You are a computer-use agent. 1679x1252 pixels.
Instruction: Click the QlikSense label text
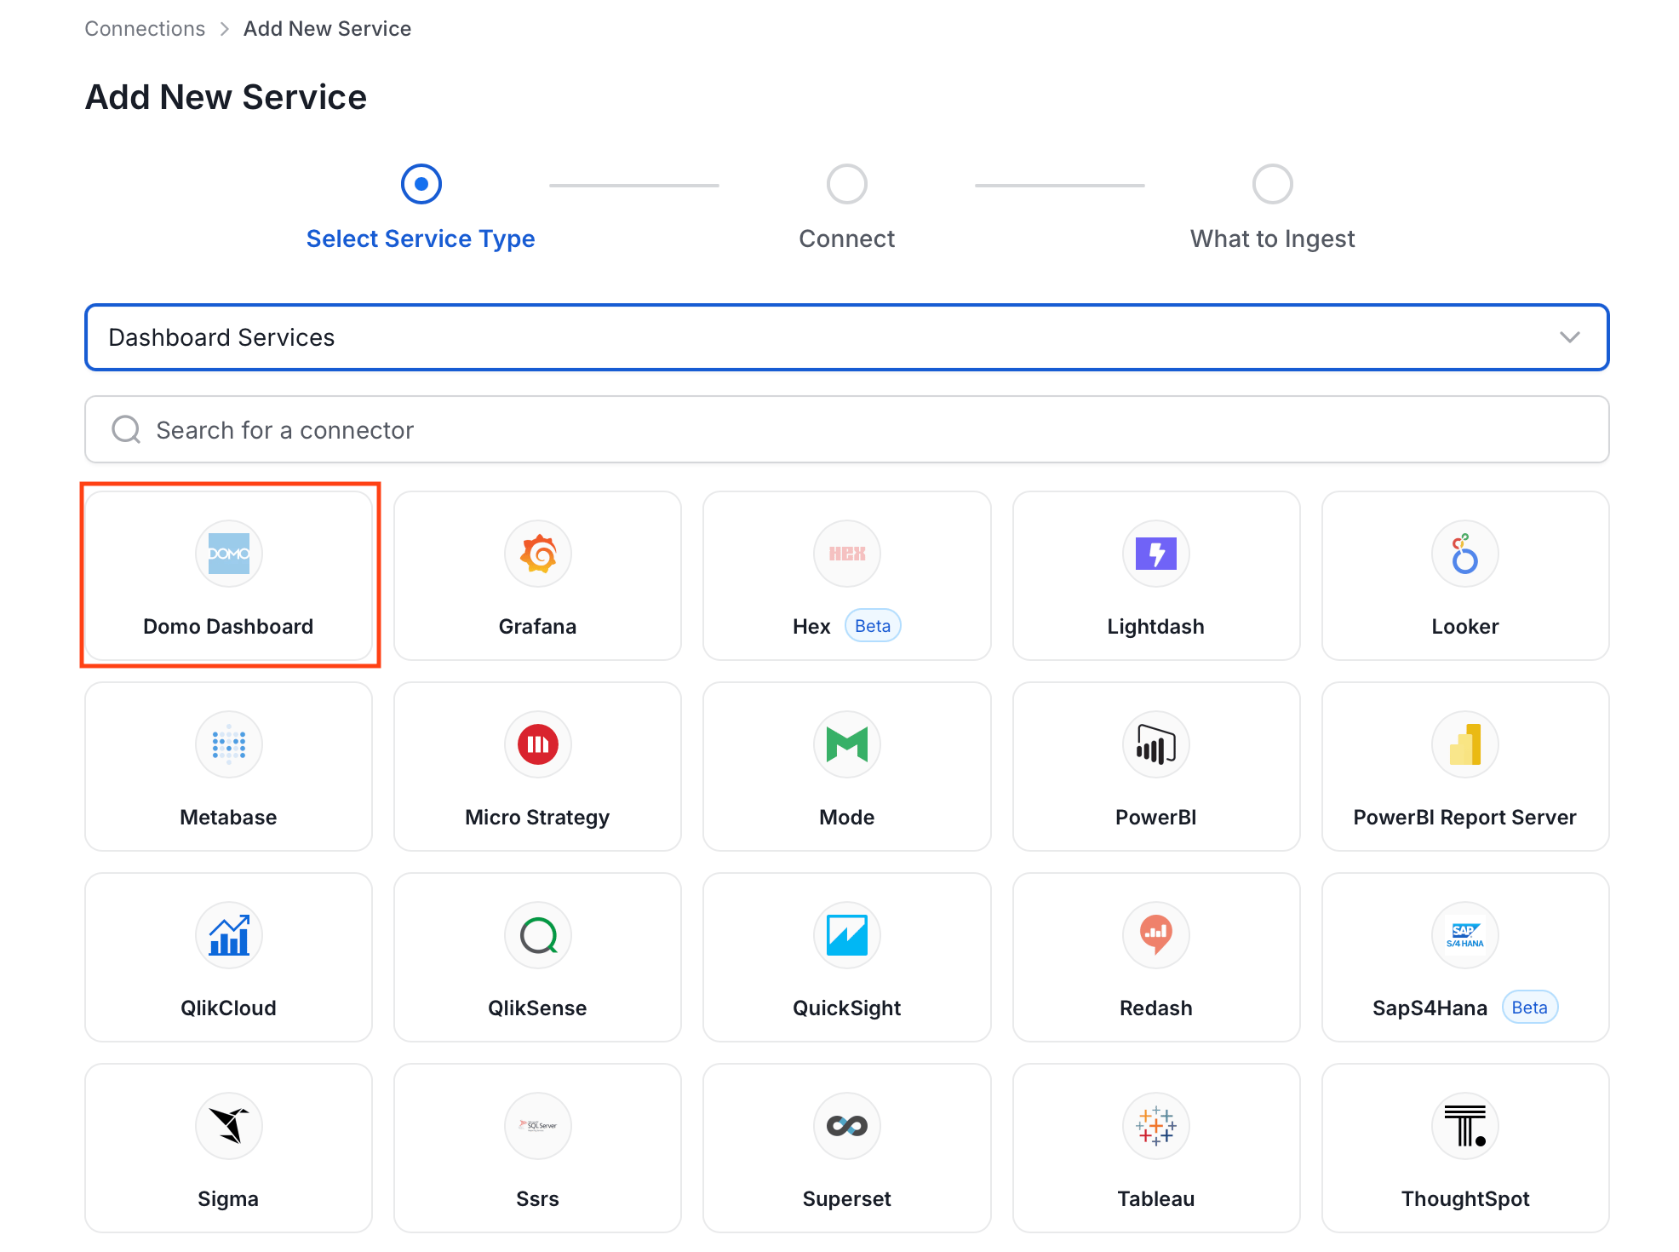click(537, 1008)
